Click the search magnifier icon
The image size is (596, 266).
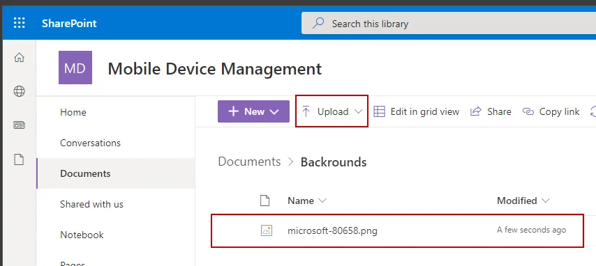[x=318, y=24]
